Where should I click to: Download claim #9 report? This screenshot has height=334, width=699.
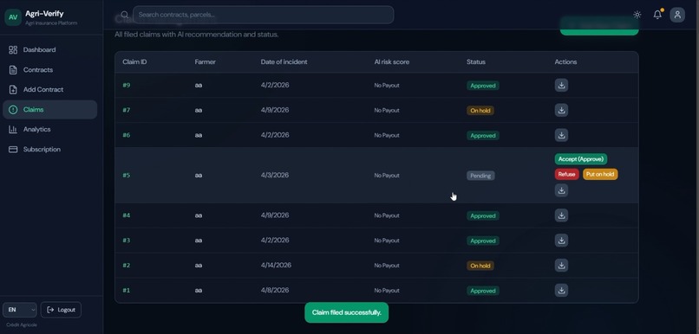[x=561, y=85]
